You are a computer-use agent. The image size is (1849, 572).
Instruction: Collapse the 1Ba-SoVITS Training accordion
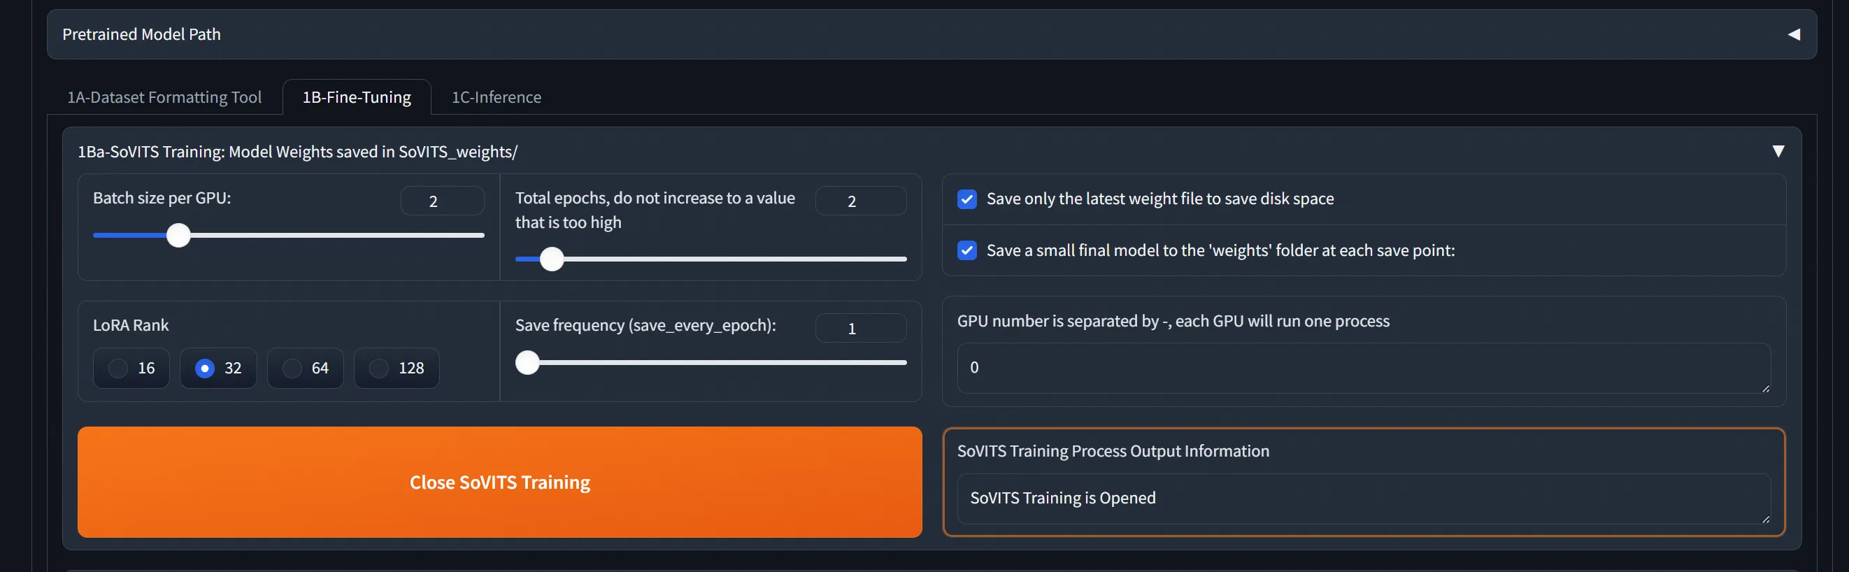point(1777,152)
